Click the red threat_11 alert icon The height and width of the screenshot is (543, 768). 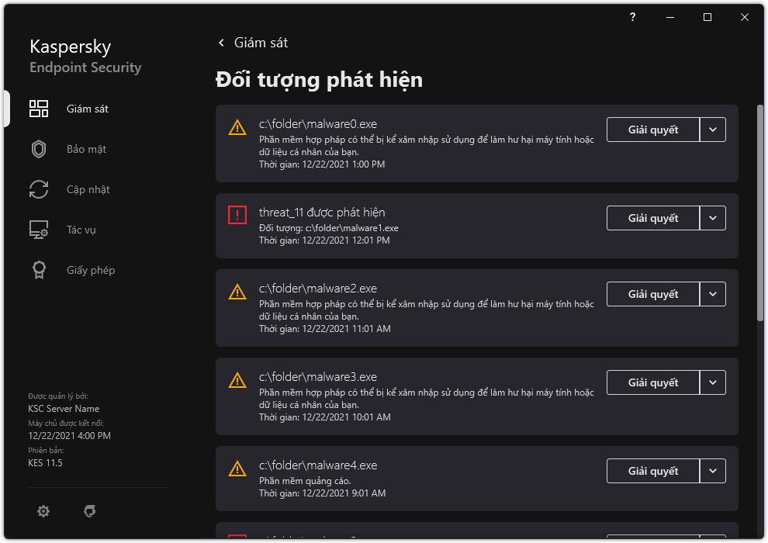click(237, 215)
